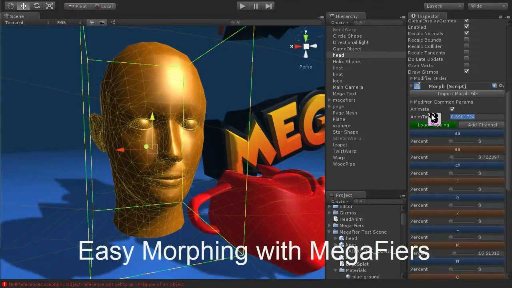512x288 pixels.
Task: Open the RGB render mode dropdown
Action: (x=69, y=23)
